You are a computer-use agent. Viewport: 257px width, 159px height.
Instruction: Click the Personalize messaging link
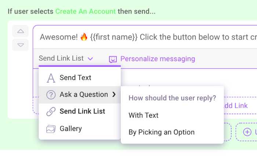click(158, 59)
